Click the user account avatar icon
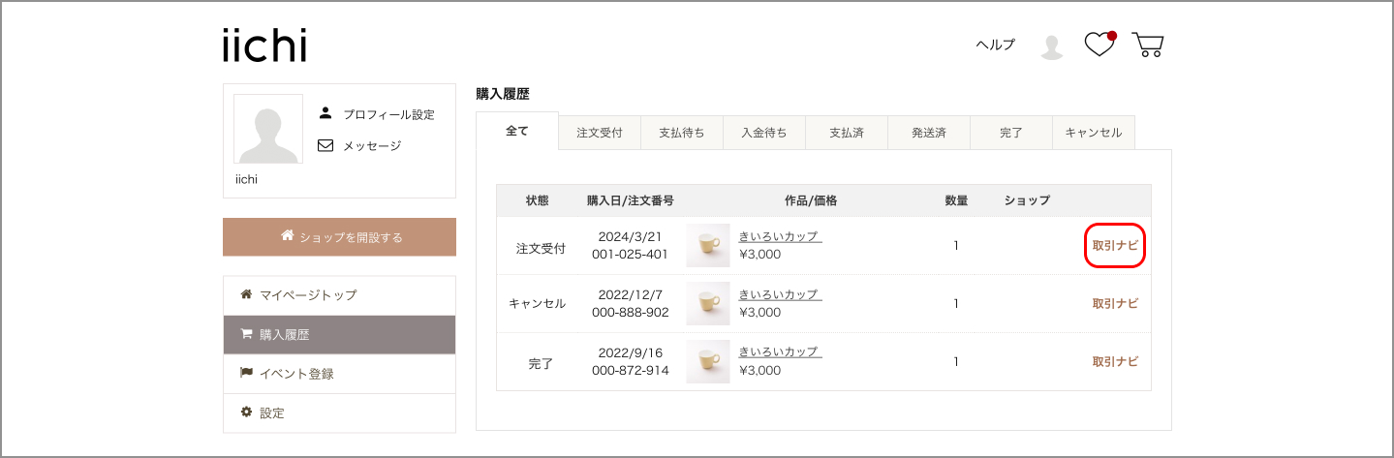The image size is (1394, 458). point(1051,46)
